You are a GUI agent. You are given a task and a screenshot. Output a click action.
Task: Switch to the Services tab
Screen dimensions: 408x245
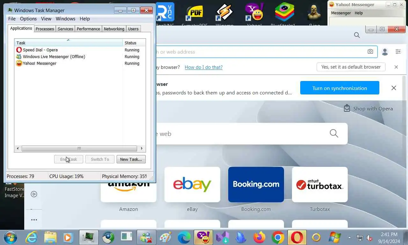pos(65,29)
